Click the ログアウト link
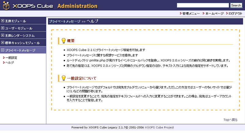 pos(235,13)
